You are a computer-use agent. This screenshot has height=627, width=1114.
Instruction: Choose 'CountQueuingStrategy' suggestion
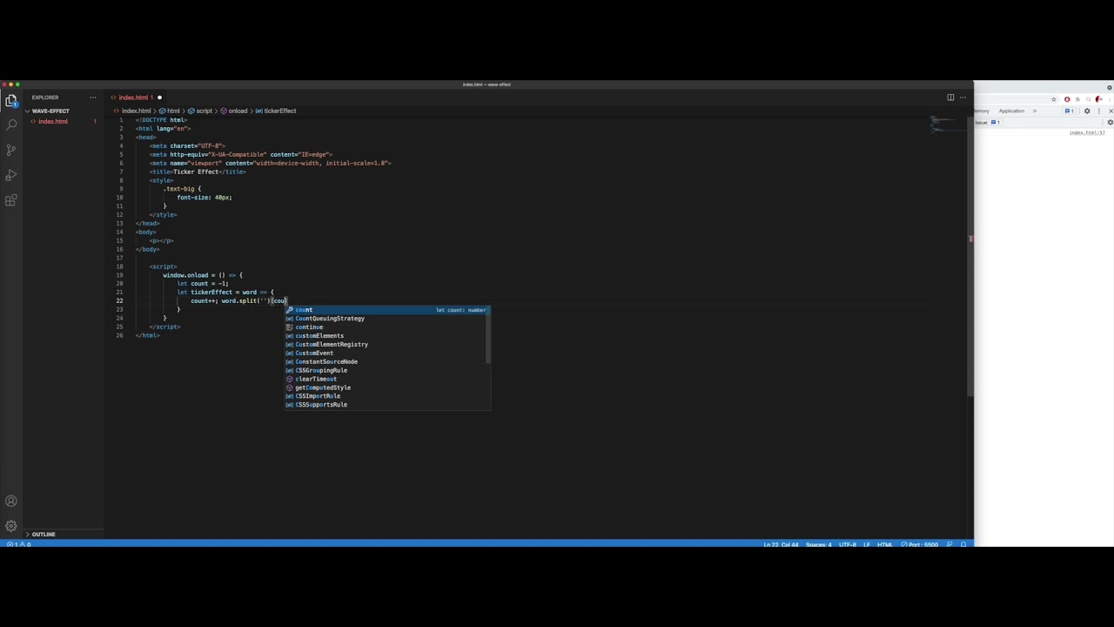click(387, 319)
